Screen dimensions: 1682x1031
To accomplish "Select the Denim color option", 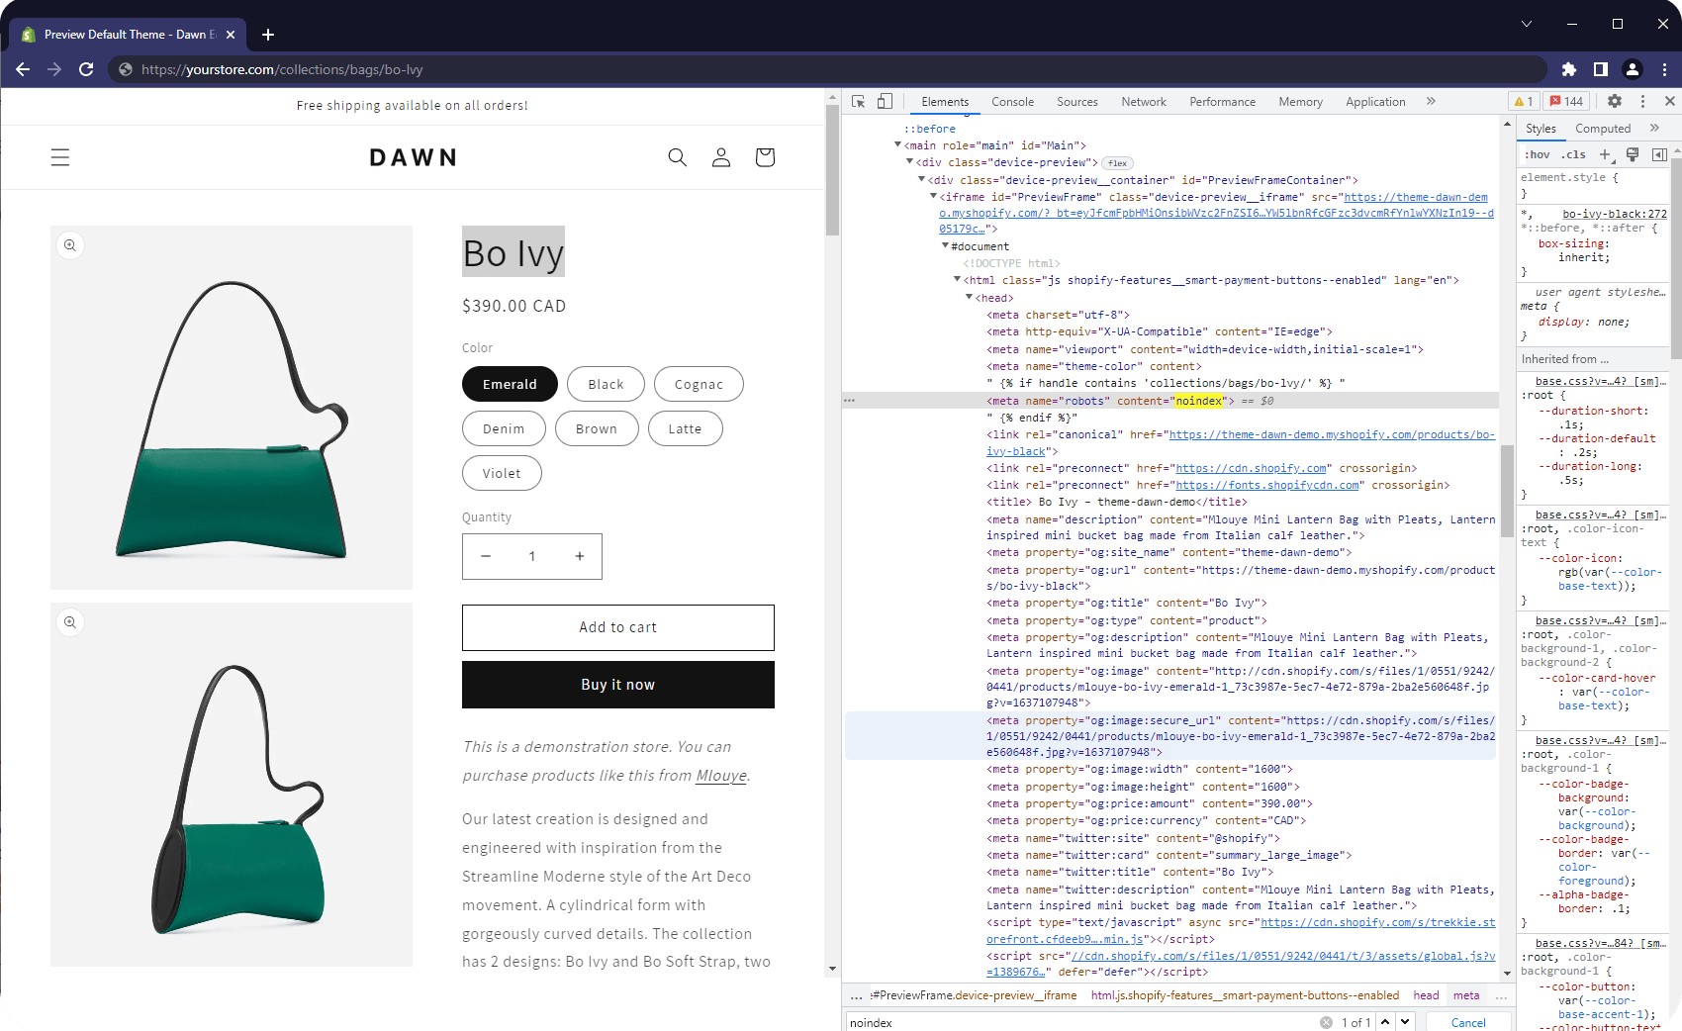I will (x=504, y=428).
